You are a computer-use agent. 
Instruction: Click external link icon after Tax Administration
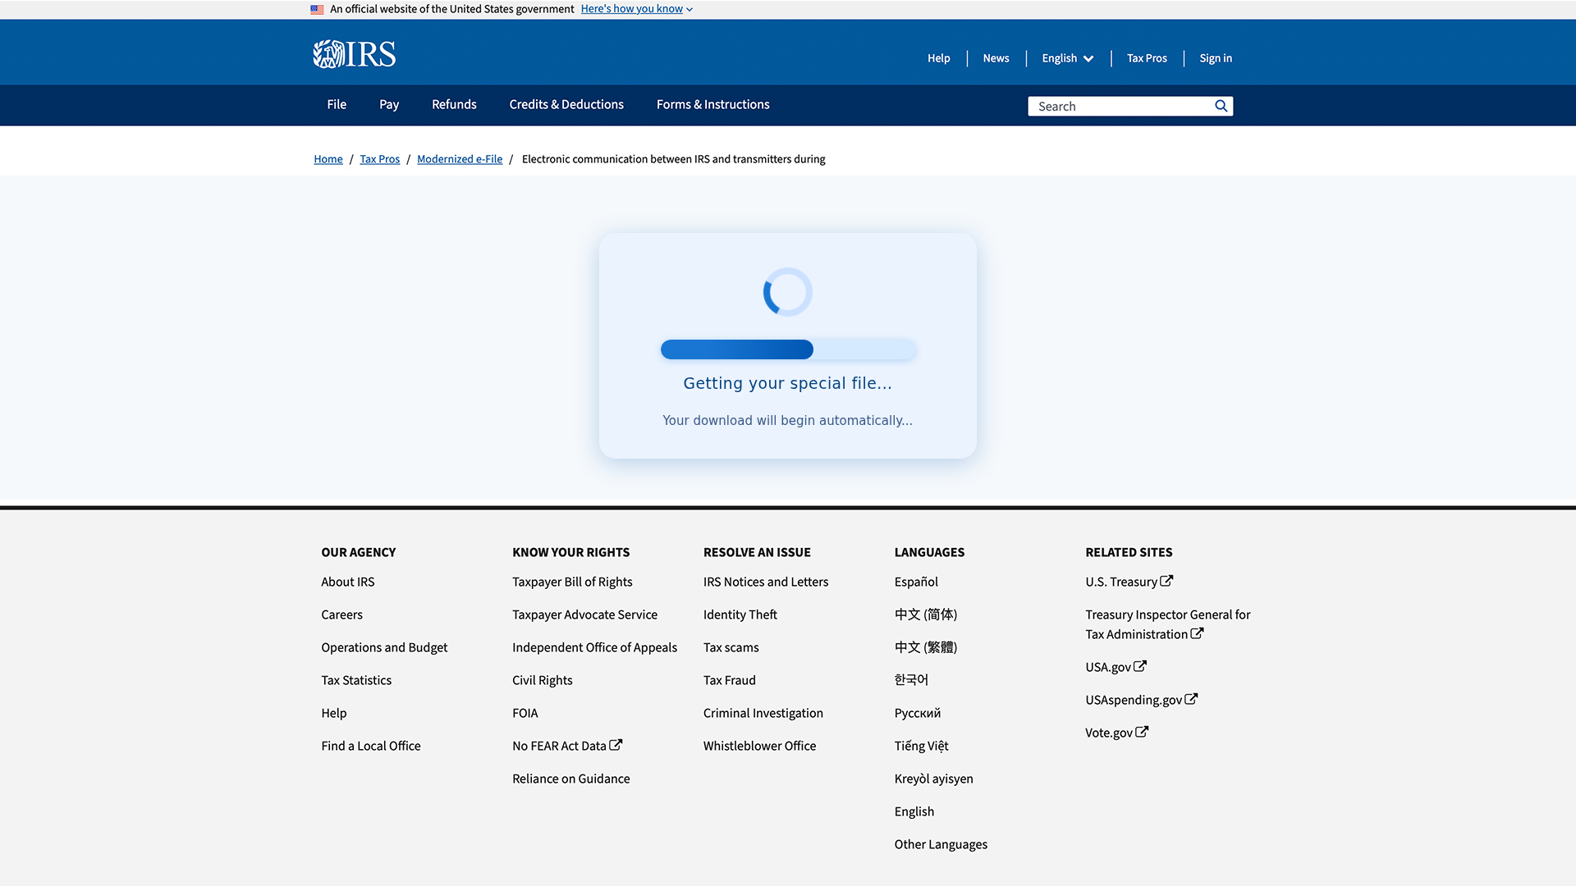pyautogui.click(x=1198, y=633)
